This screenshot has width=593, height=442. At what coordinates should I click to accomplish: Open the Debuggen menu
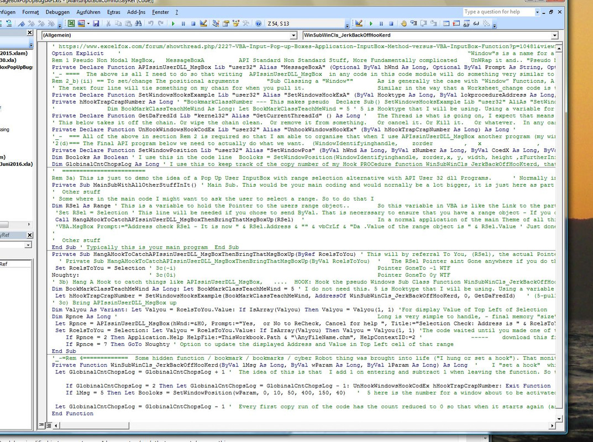pos(57,12)
